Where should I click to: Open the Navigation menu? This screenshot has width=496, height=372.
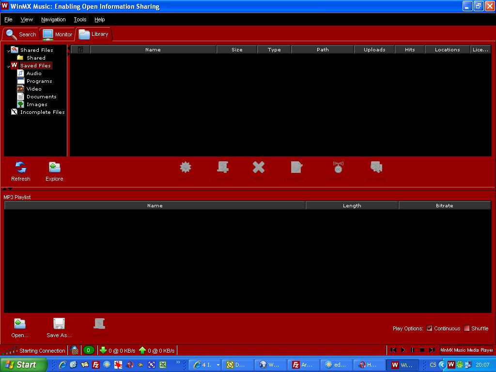[53, 19]
